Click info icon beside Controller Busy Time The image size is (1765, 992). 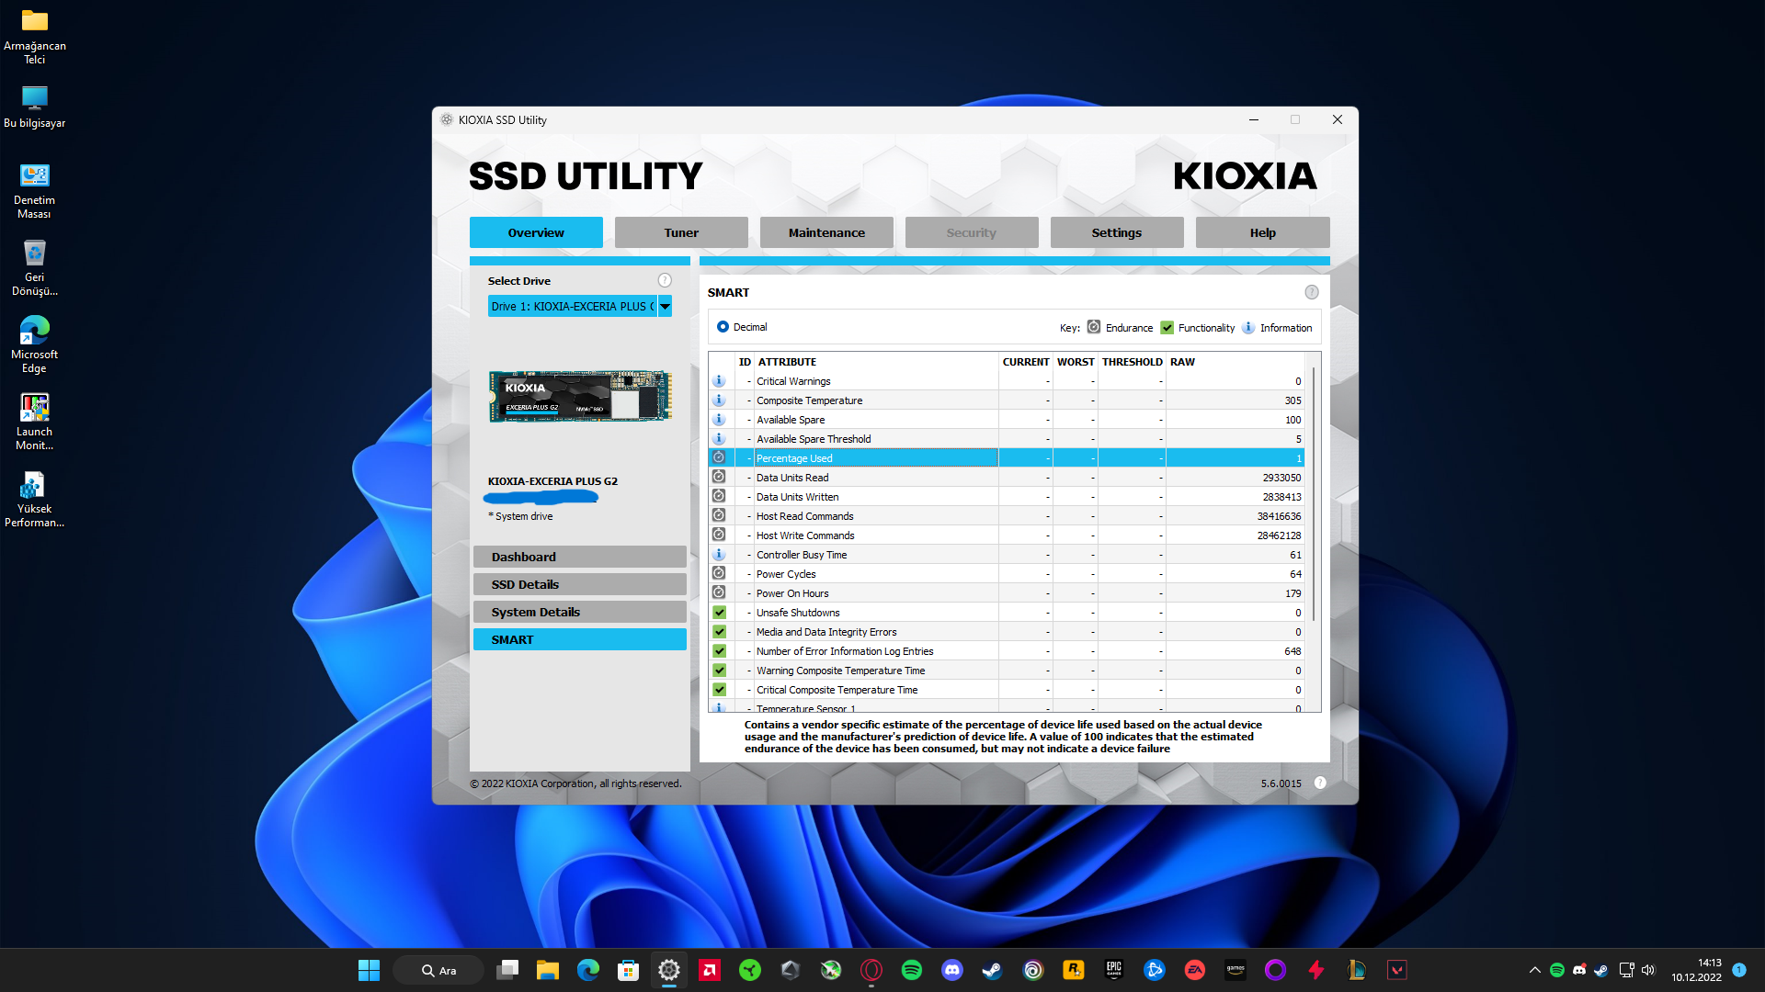pyautogui.click(x=719, y=555)
